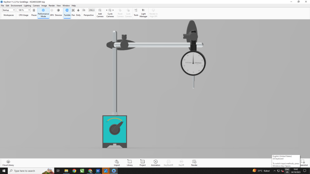Open the Help menu
The width and height of the screenshot is (310, 174).
(x=74, y=5)
